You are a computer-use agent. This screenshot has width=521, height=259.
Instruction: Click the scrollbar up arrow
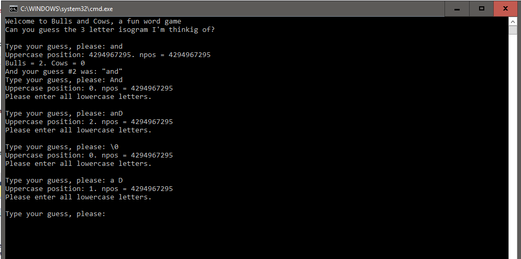[x=513, y=22]
